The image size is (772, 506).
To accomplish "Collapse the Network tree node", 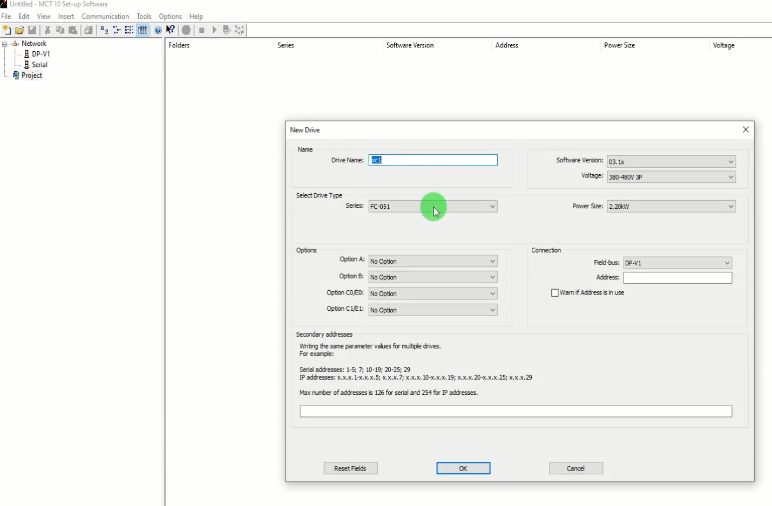I will [5, 44].
